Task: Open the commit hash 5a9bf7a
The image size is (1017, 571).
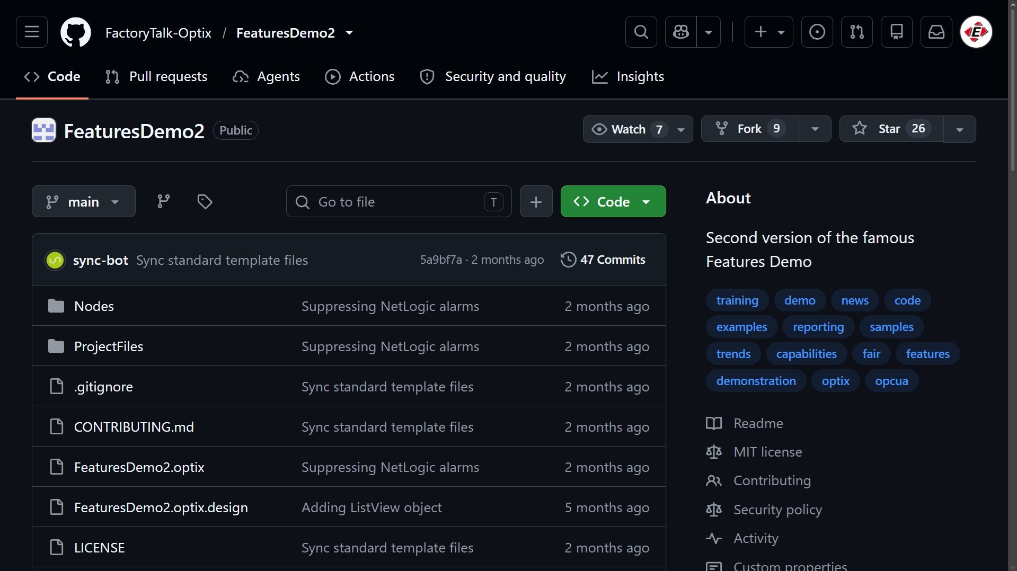Action: coord(441,260)
